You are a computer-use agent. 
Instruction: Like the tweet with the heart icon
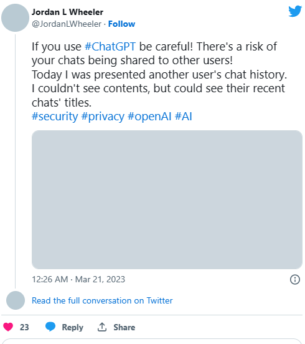tap(8, 327)
